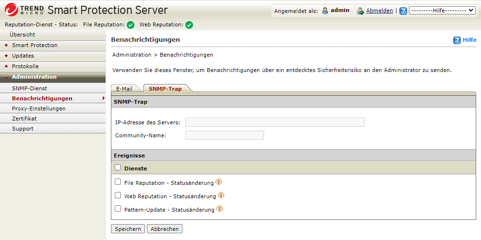Click the Web Reputation green status icon
The image size is (481, 240).
pyautogui.click(x=189, y=25)
